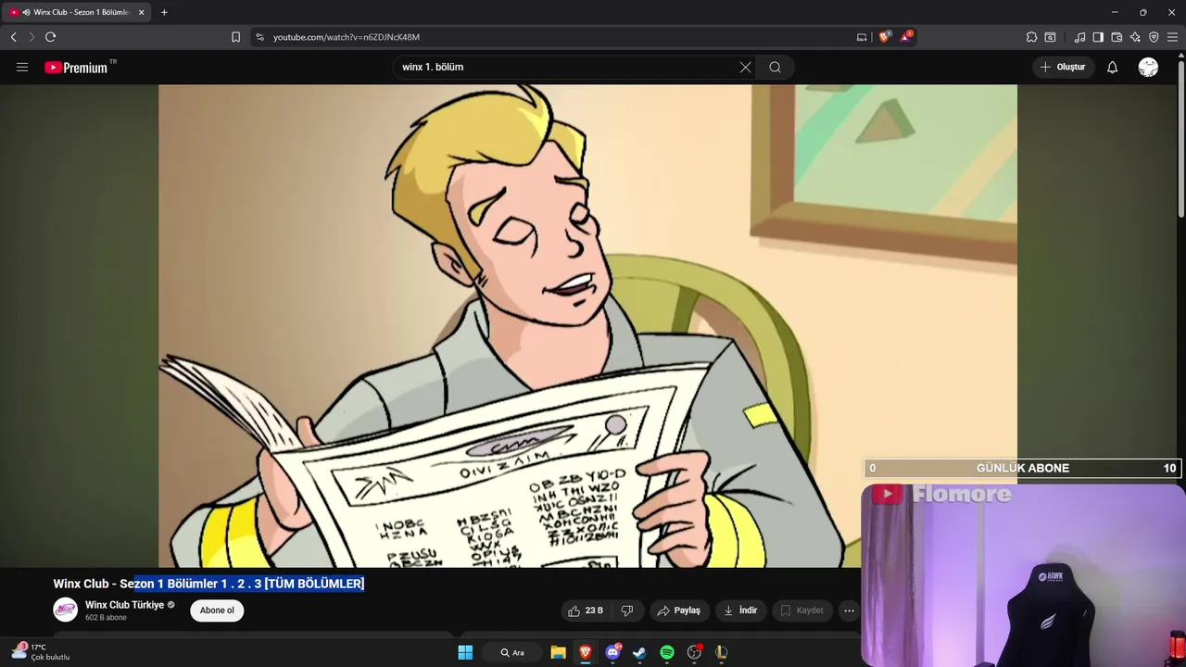
Task: Open tab search icon in toolbar
Action: 1050,37
